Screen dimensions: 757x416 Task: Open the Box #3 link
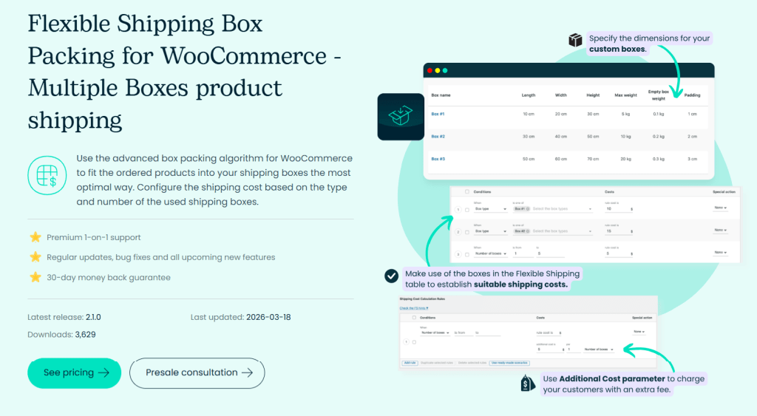438,159
